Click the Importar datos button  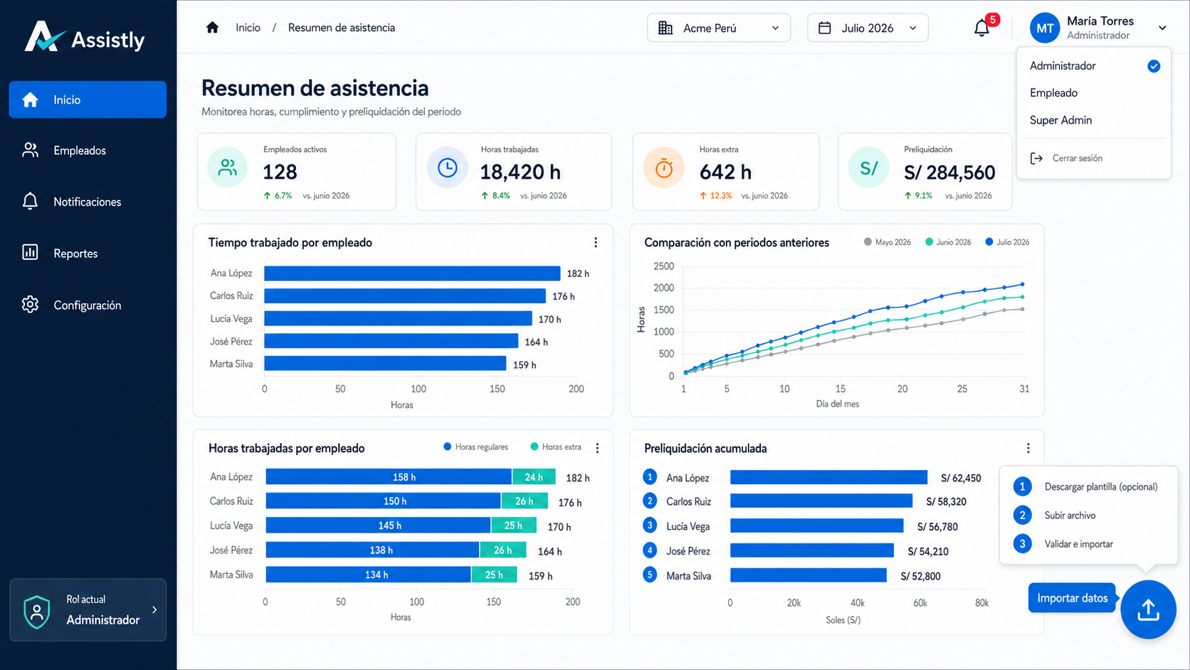pyautogui.click(x=1072, y=598)
